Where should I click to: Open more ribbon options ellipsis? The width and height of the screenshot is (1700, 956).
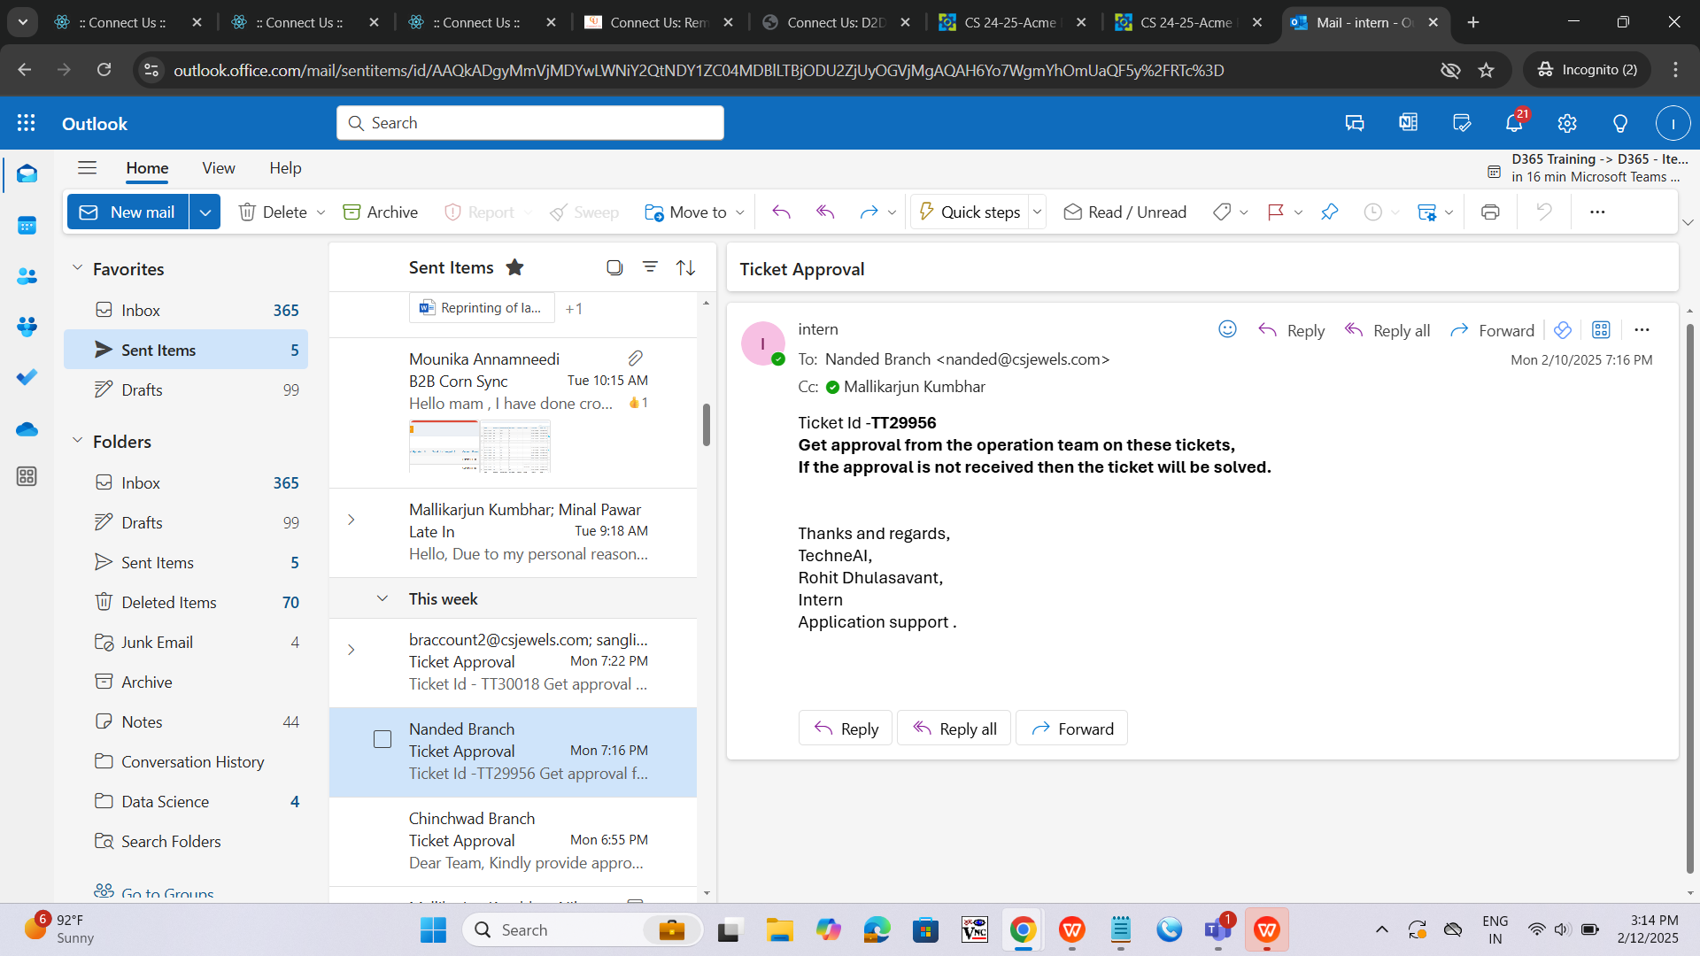(1597, 212)
